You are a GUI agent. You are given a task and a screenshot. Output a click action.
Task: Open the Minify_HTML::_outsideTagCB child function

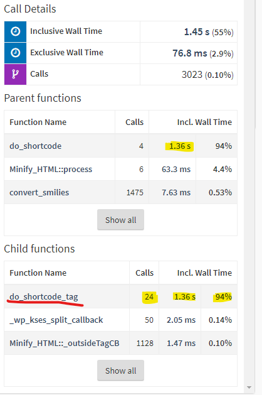pyautogui.click(x=65, y=343)
